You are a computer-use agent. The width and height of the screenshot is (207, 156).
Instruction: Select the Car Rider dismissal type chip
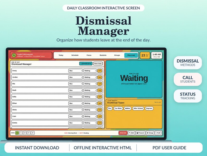pyautogui.click(x=118, y=108)
